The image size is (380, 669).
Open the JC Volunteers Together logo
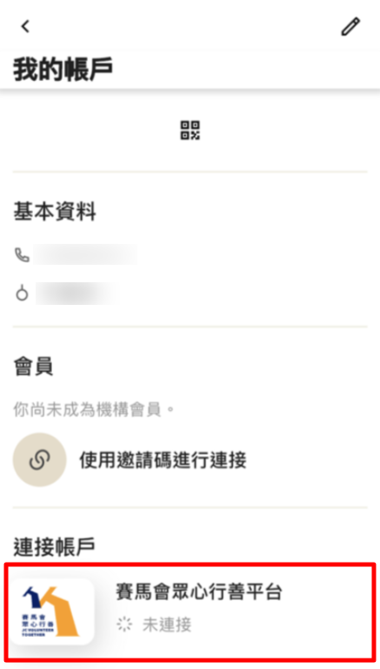click(x=52, y=612)
